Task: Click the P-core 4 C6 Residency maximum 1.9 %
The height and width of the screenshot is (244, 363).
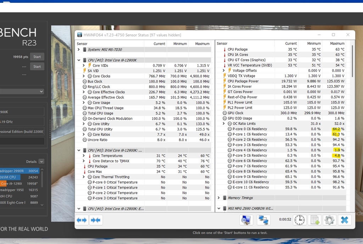Action: pyautogui.click(x=338, y=150)
